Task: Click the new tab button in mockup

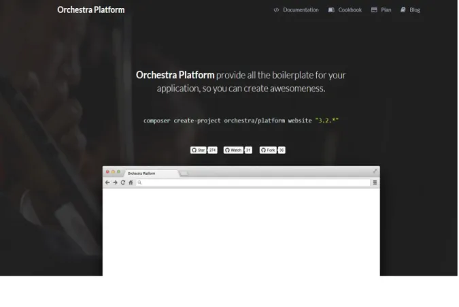Action: (184, 174)
